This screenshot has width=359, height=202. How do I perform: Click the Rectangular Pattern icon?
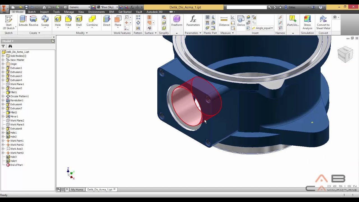pyautogui.click(x=138, y=17)
